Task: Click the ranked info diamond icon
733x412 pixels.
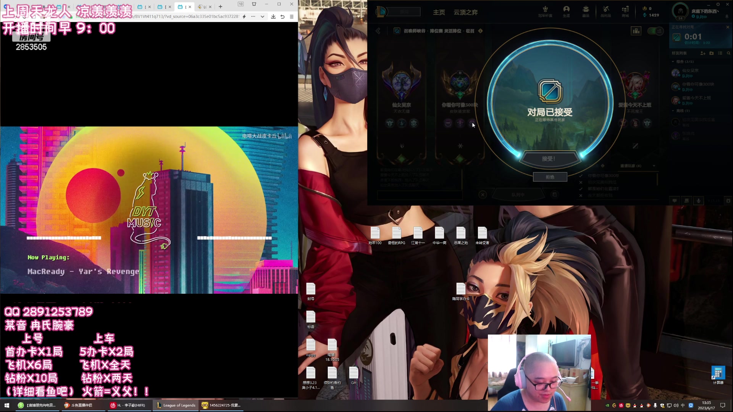Action: [x=480, y=31]
